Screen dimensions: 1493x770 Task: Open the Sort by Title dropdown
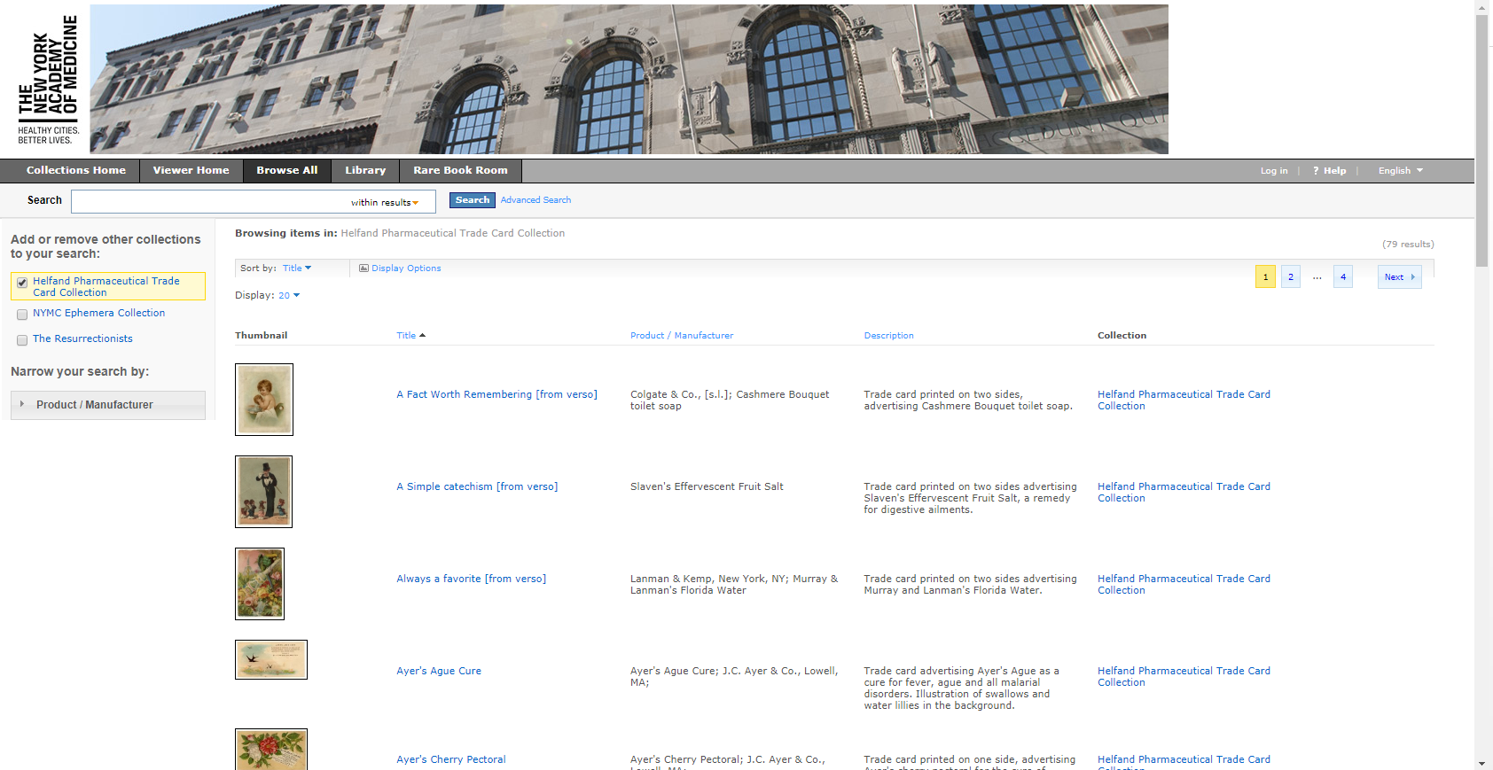pos(297,268)
